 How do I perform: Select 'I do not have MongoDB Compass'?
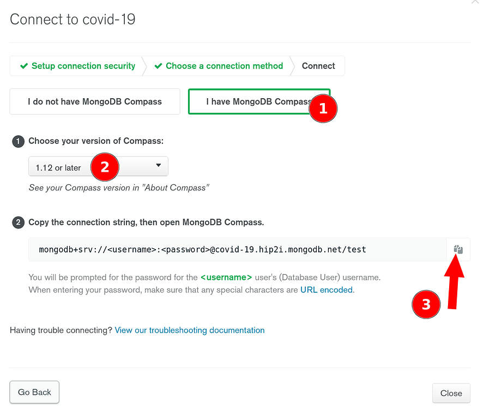[95, 101]
